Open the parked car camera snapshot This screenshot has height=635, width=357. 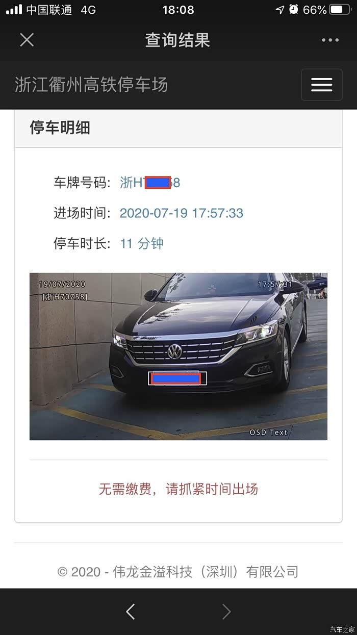(x=178, y=356)
